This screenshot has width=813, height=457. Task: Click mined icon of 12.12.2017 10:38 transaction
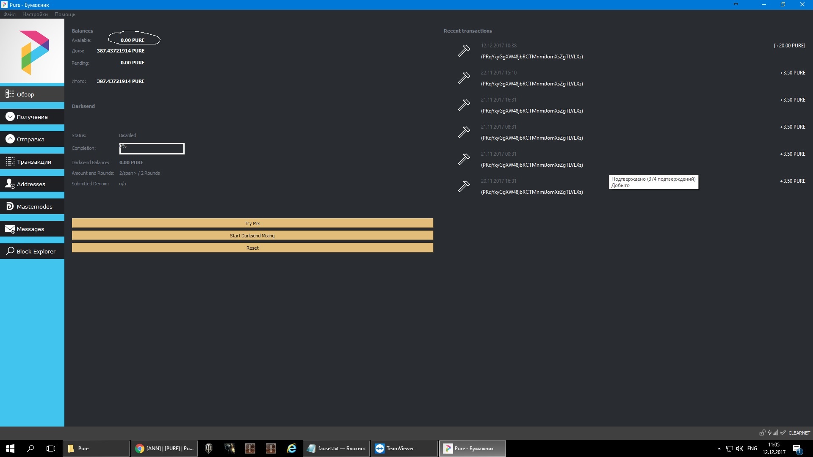pyautogui.click(x=464, y=51)
